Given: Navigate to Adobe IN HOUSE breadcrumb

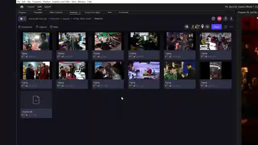Looking at the screenshot, I should [x=37, y=19].
